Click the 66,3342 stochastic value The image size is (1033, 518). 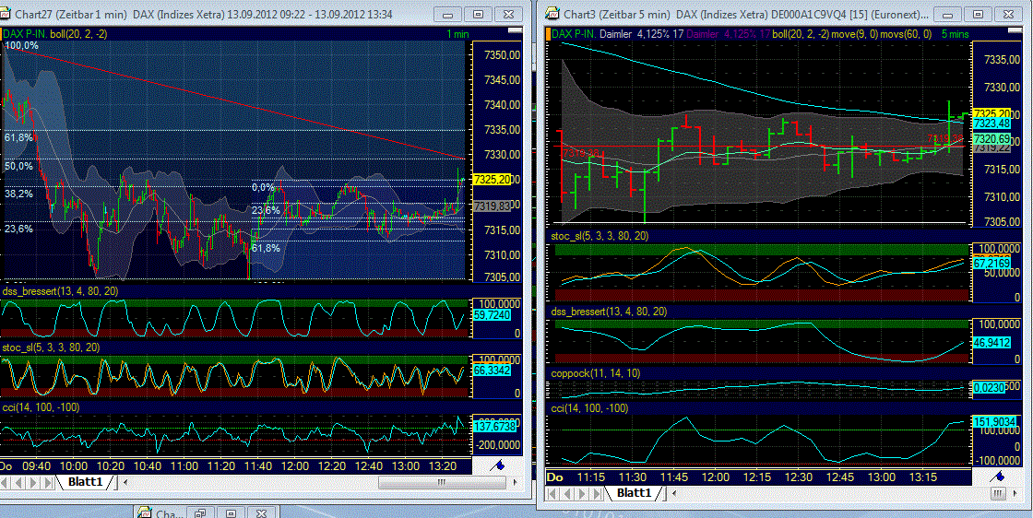[x=494, y=371]
